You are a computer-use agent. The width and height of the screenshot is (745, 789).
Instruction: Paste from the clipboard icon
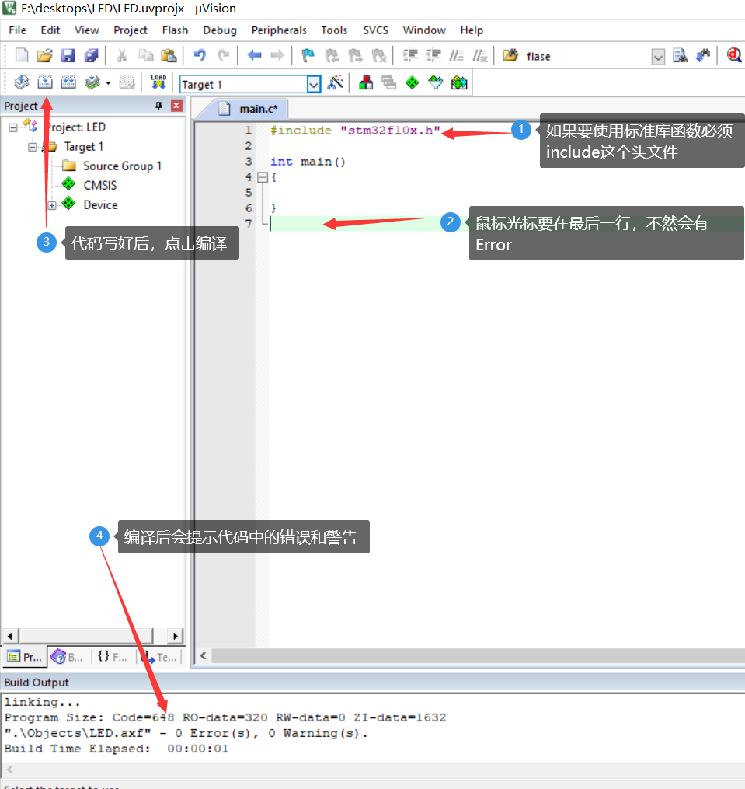click(x=169, y=55)
